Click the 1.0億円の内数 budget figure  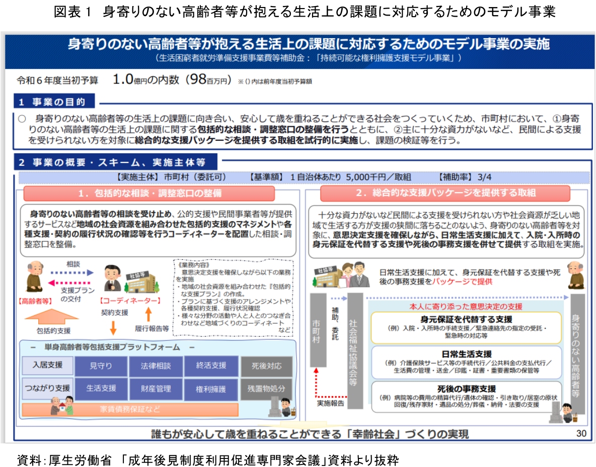coord(146,79)
